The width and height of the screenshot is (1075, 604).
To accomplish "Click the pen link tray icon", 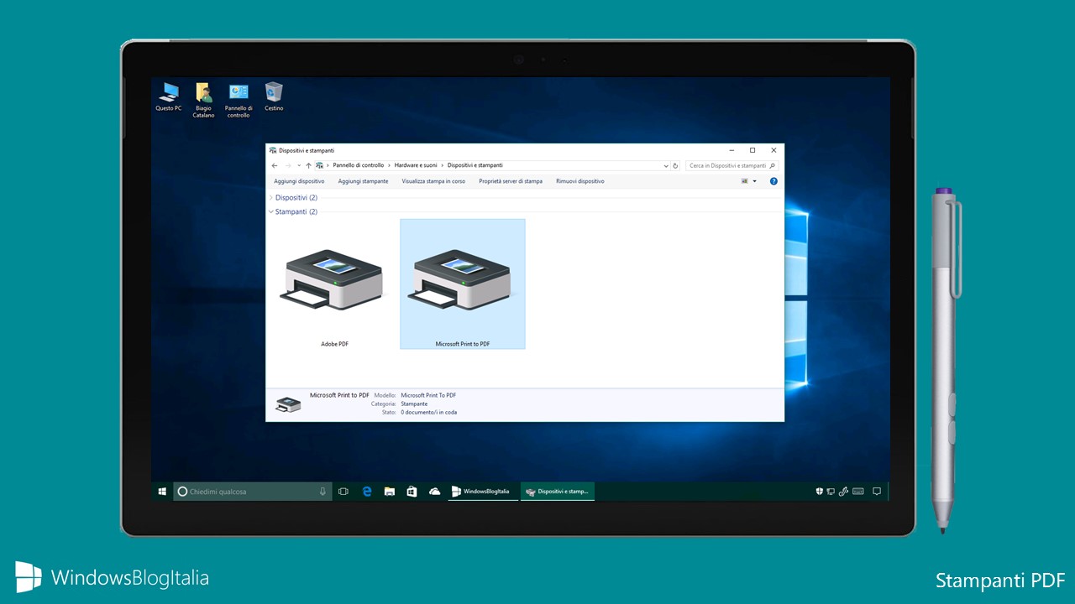I will (843, 492).
